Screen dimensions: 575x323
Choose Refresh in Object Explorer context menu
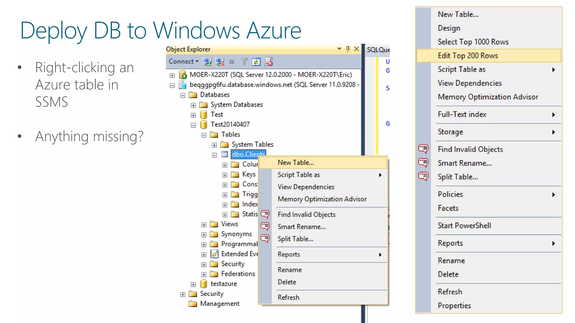point(323,297)
